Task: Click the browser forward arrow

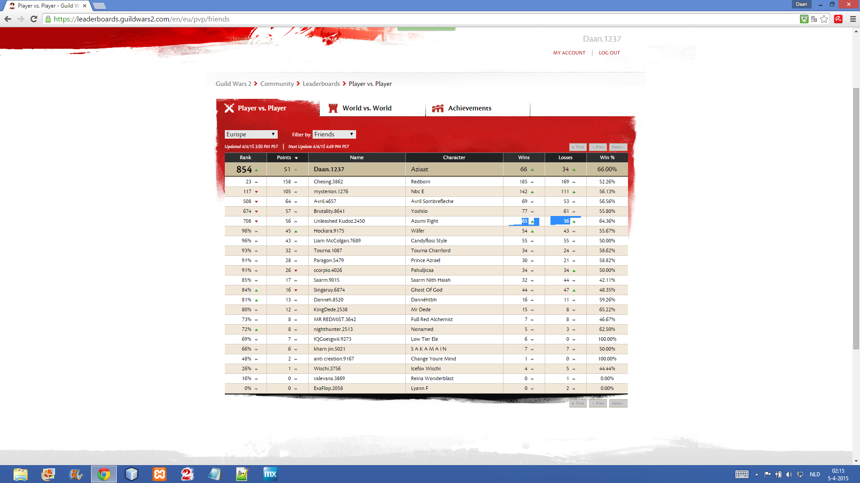Action: pyautogui.click(x=21, y=19)
